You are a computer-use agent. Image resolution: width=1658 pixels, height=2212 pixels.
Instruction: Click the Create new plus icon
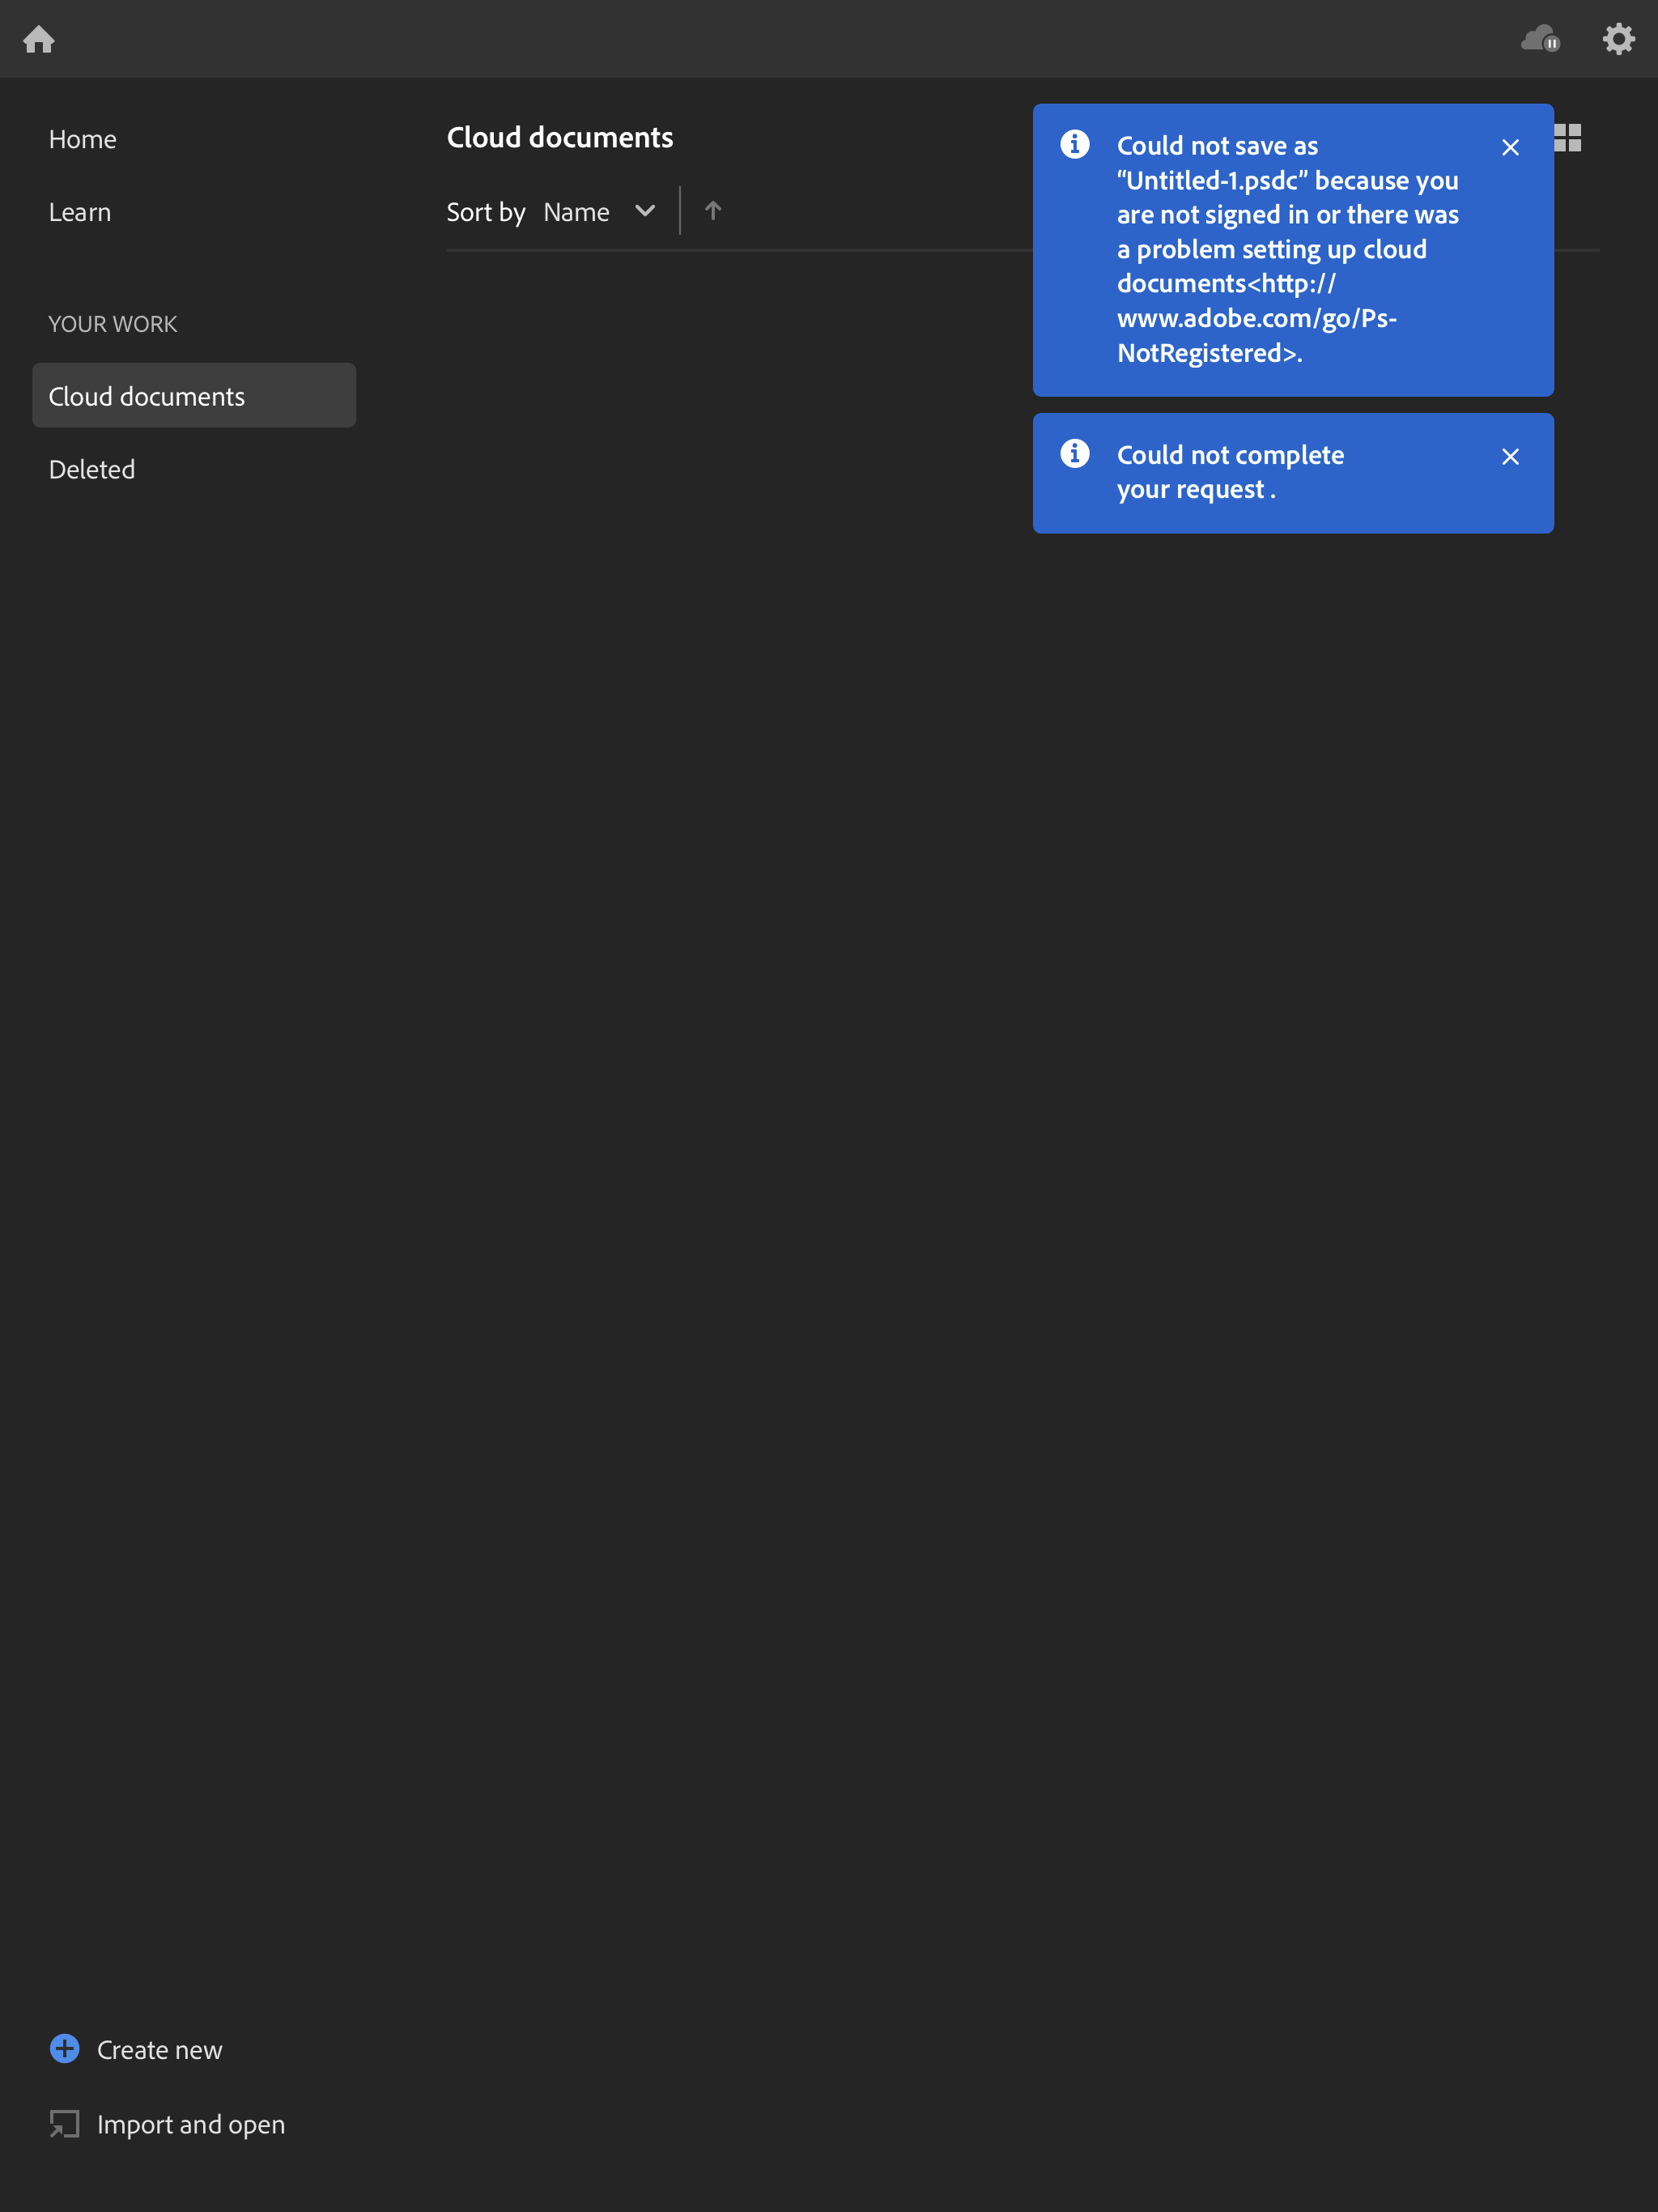[64, 2049]
